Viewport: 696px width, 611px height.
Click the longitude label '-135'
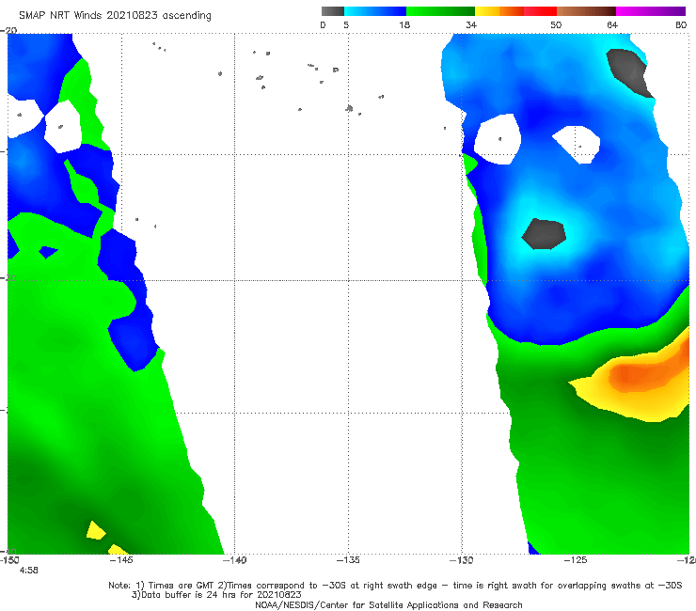coord(348,560)
